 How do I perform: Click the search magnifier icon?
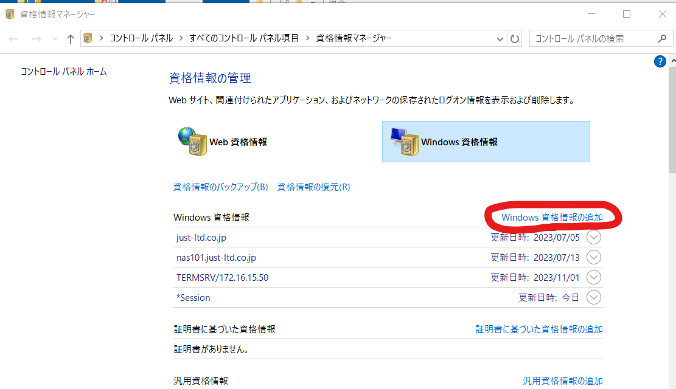tap(662, 39)
